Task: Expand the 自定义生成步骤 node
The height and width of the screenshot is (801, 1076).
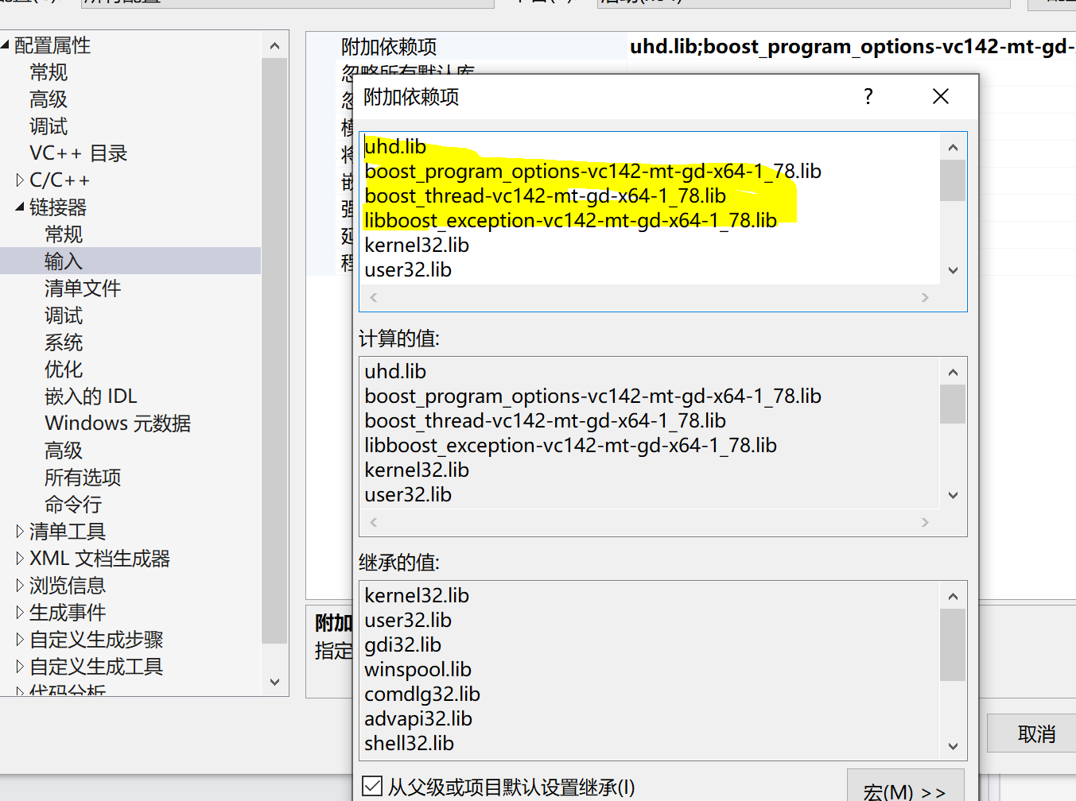Action: [x=19, y=639]
